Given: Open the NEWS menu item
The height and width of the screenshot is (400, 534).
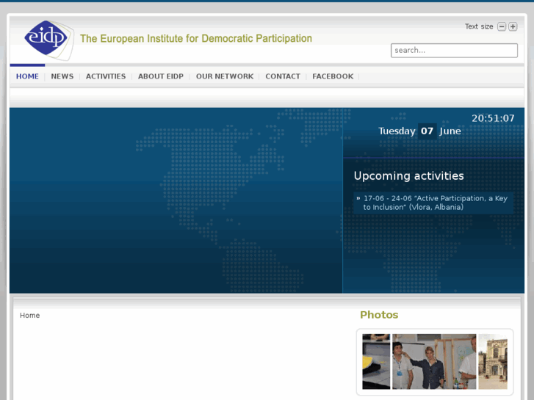Looking at the screenshot, I should (x=62, y=76).
